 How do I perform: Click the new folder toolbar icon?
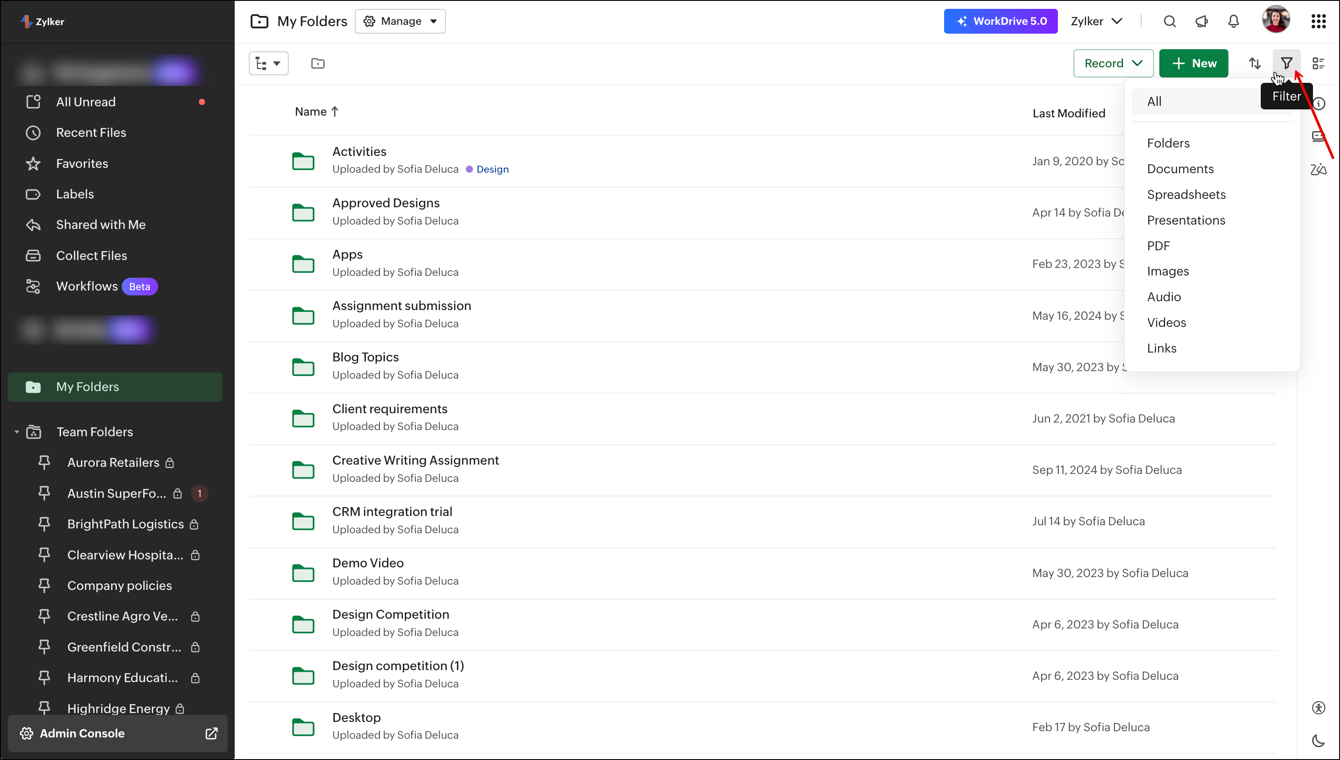point(318,63)
